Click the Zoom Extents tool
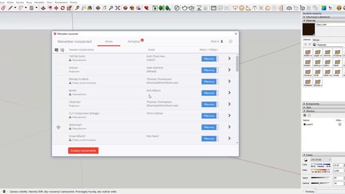Viewport: 345px width, 194px height. pos(118,8)
